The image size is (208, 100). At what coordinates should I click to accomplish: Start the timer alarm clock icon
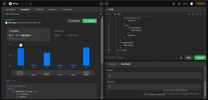[101, 4]
